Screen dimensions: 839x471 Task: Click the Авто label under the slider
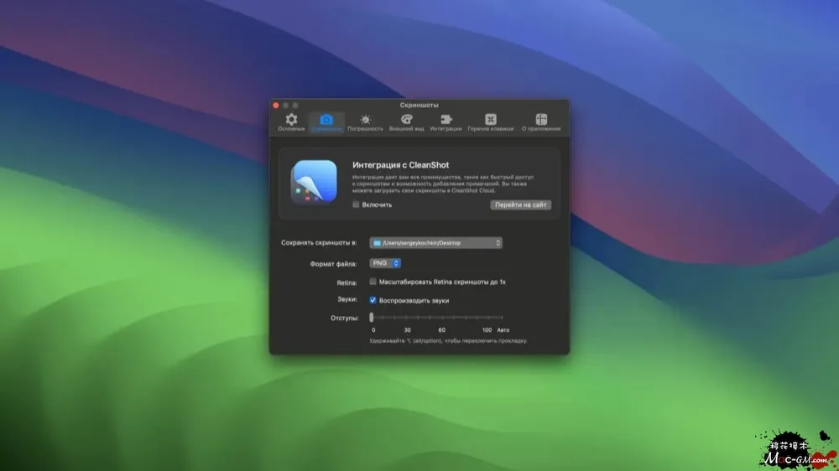pyautogui.click(x=503, y=330)
